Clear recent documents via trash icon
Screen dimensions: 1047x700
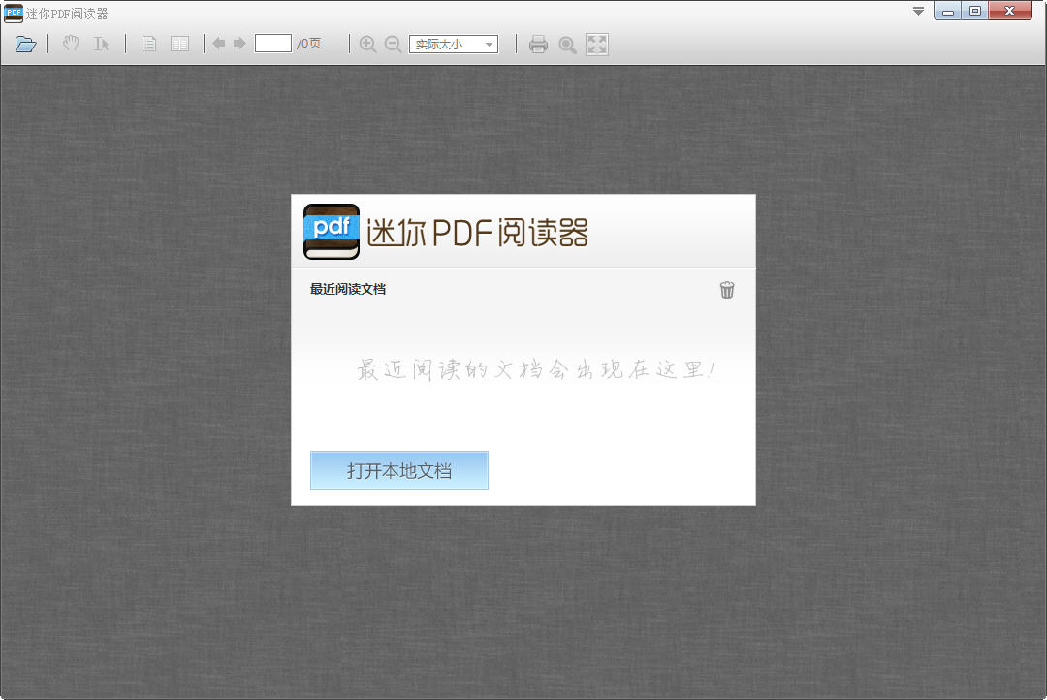coord(727,290)
